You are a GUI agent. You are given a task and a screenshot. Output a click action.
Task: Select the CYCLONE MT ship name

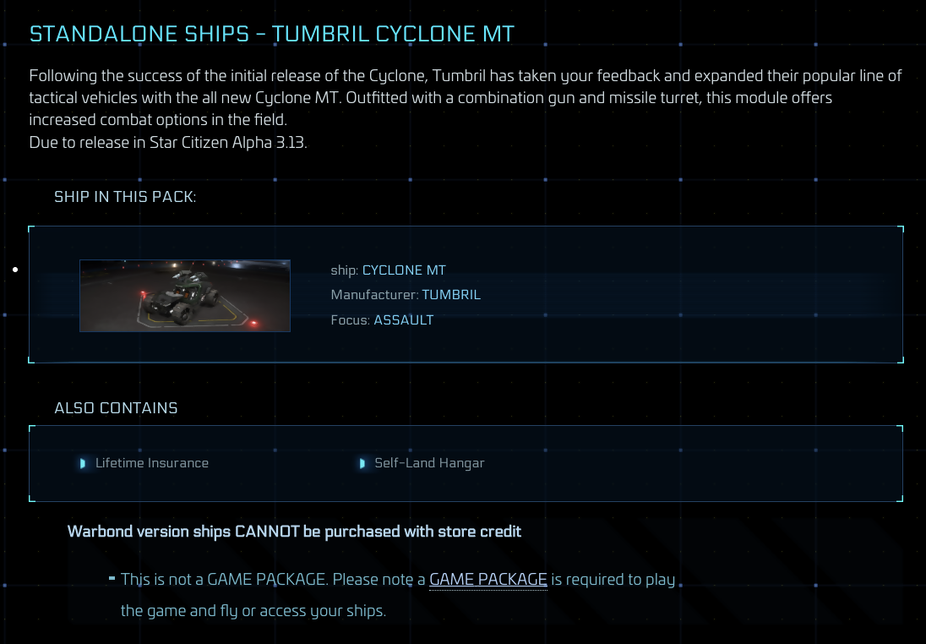404,270
